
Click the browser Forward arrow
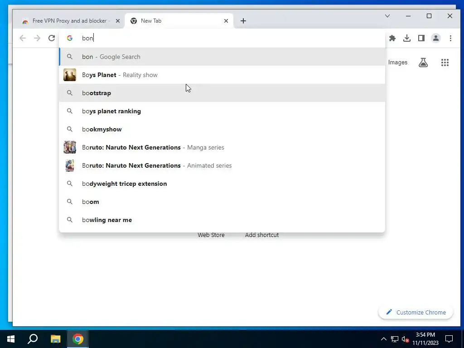(37, 38)
